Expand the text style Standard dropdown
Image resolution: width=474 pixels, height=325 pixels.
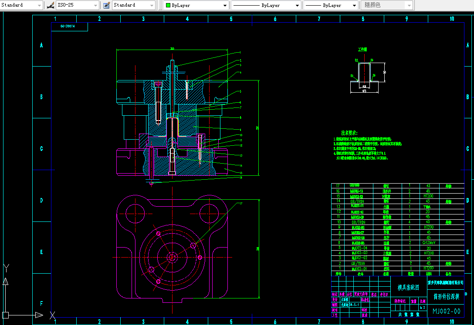40,5
